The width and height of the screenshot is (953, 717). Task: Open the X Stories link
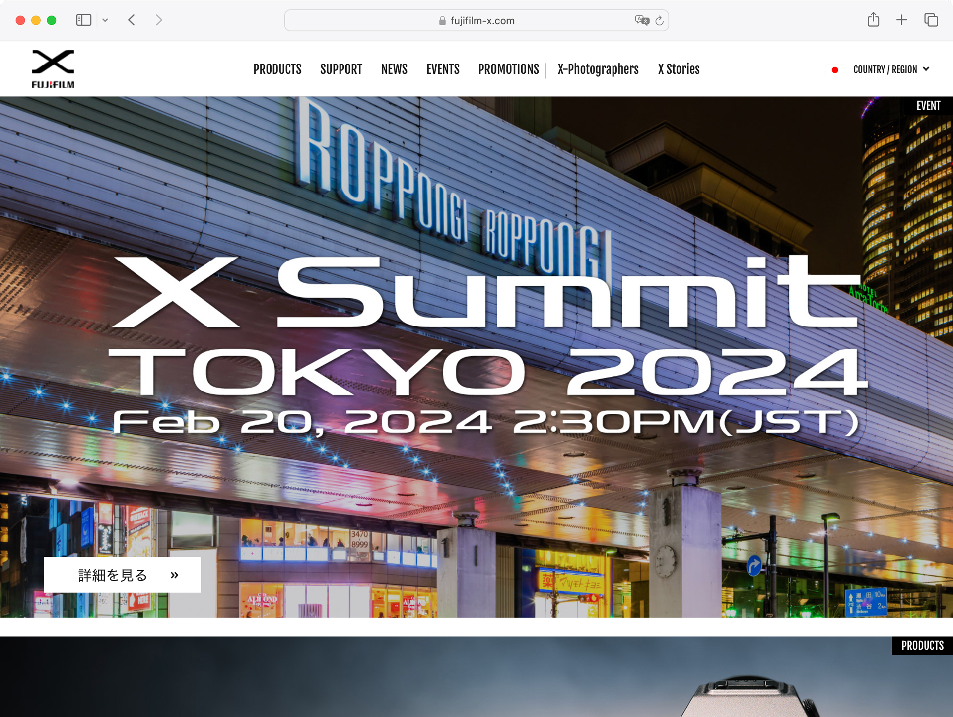[679, 69]
